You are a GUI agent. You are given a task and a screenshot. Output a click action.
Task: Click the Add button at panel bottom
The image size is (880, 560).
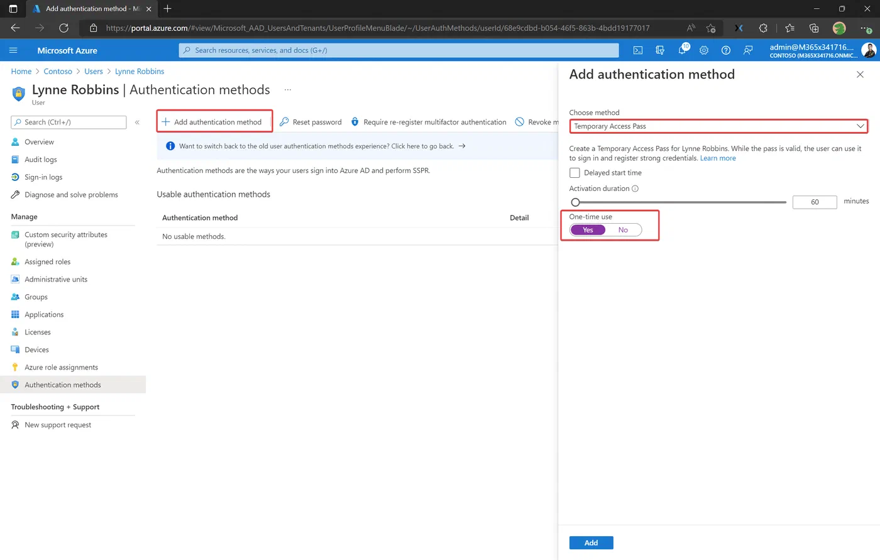click(x=591, y=543)
